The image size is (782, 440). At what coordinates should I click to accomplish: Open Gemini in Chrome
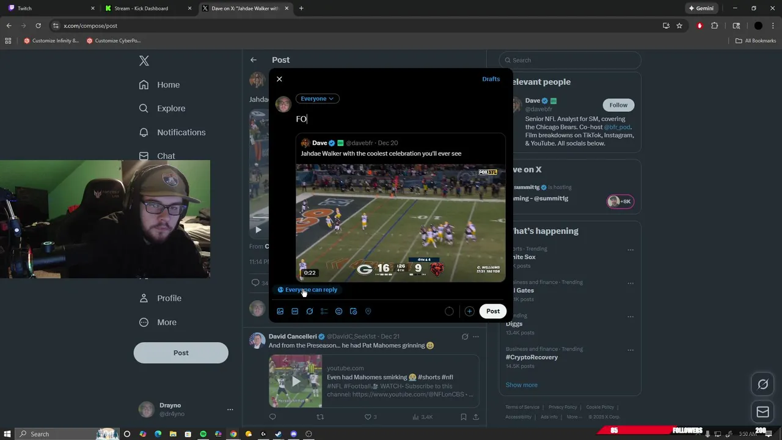point(701,9)
